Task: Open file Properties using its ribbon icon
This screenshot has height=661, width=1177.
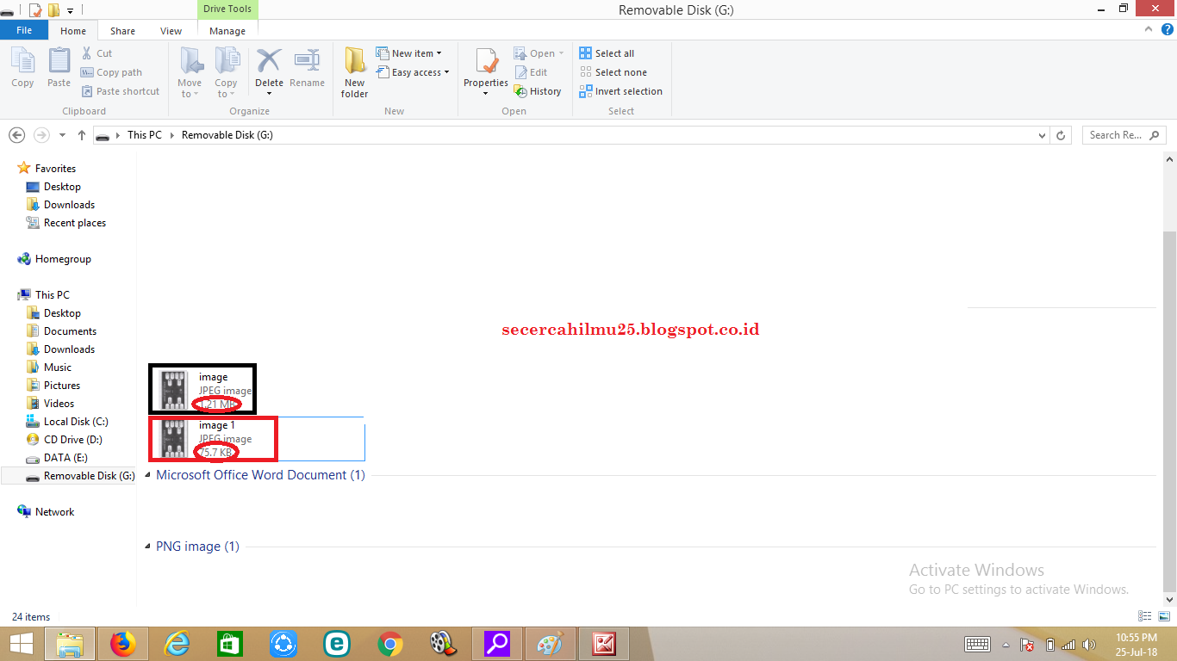Action: (484, 69)
